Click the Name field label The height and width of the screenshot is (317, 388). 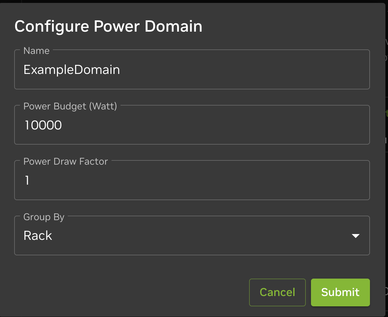pyautogui.click(x=36, y=51)
